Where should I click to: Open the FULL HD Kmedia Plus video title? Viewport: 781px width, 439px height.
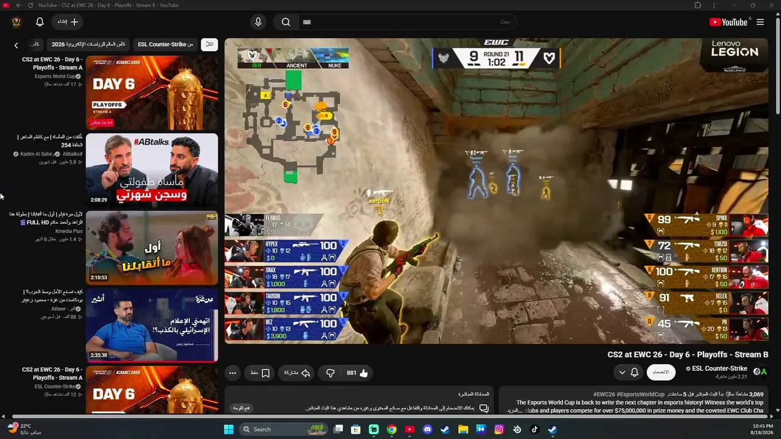coord(46,218)
